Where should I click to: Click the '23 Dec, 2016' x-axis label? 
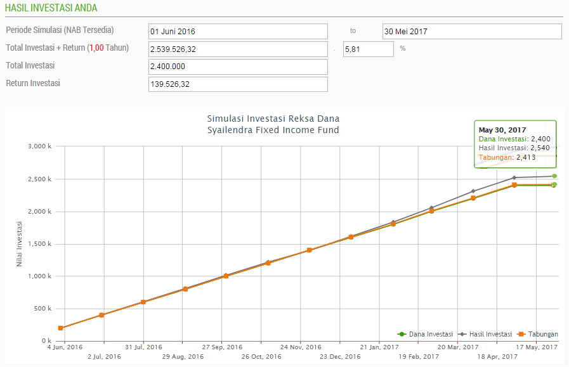(340, 356)
